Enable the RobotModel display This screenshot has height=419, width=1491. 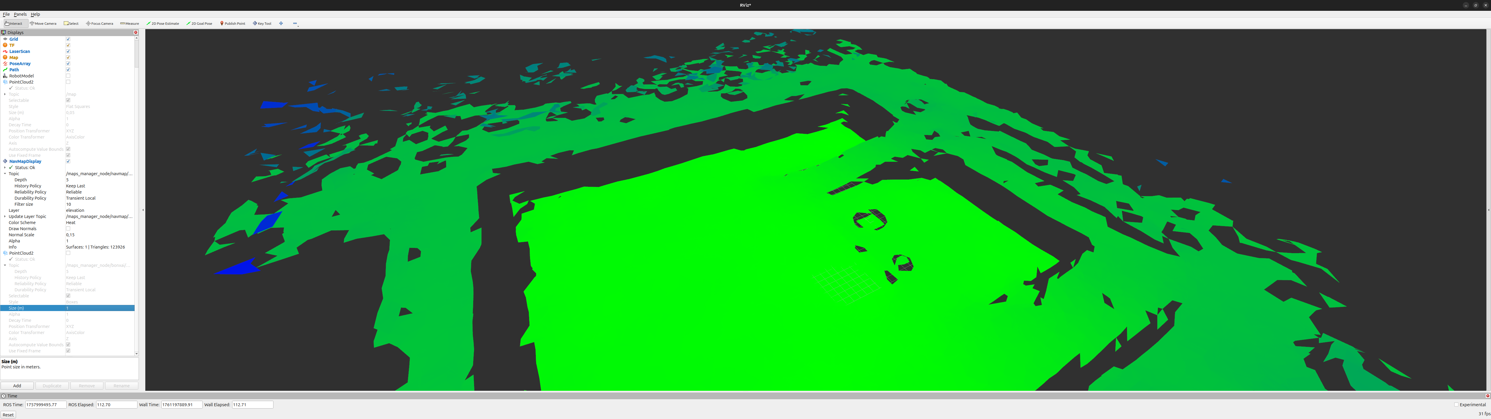coord(68,76)
